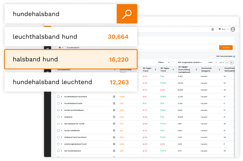Open the Filters dropdown
The height and width of the screenshot is (161, 243).
164,63
